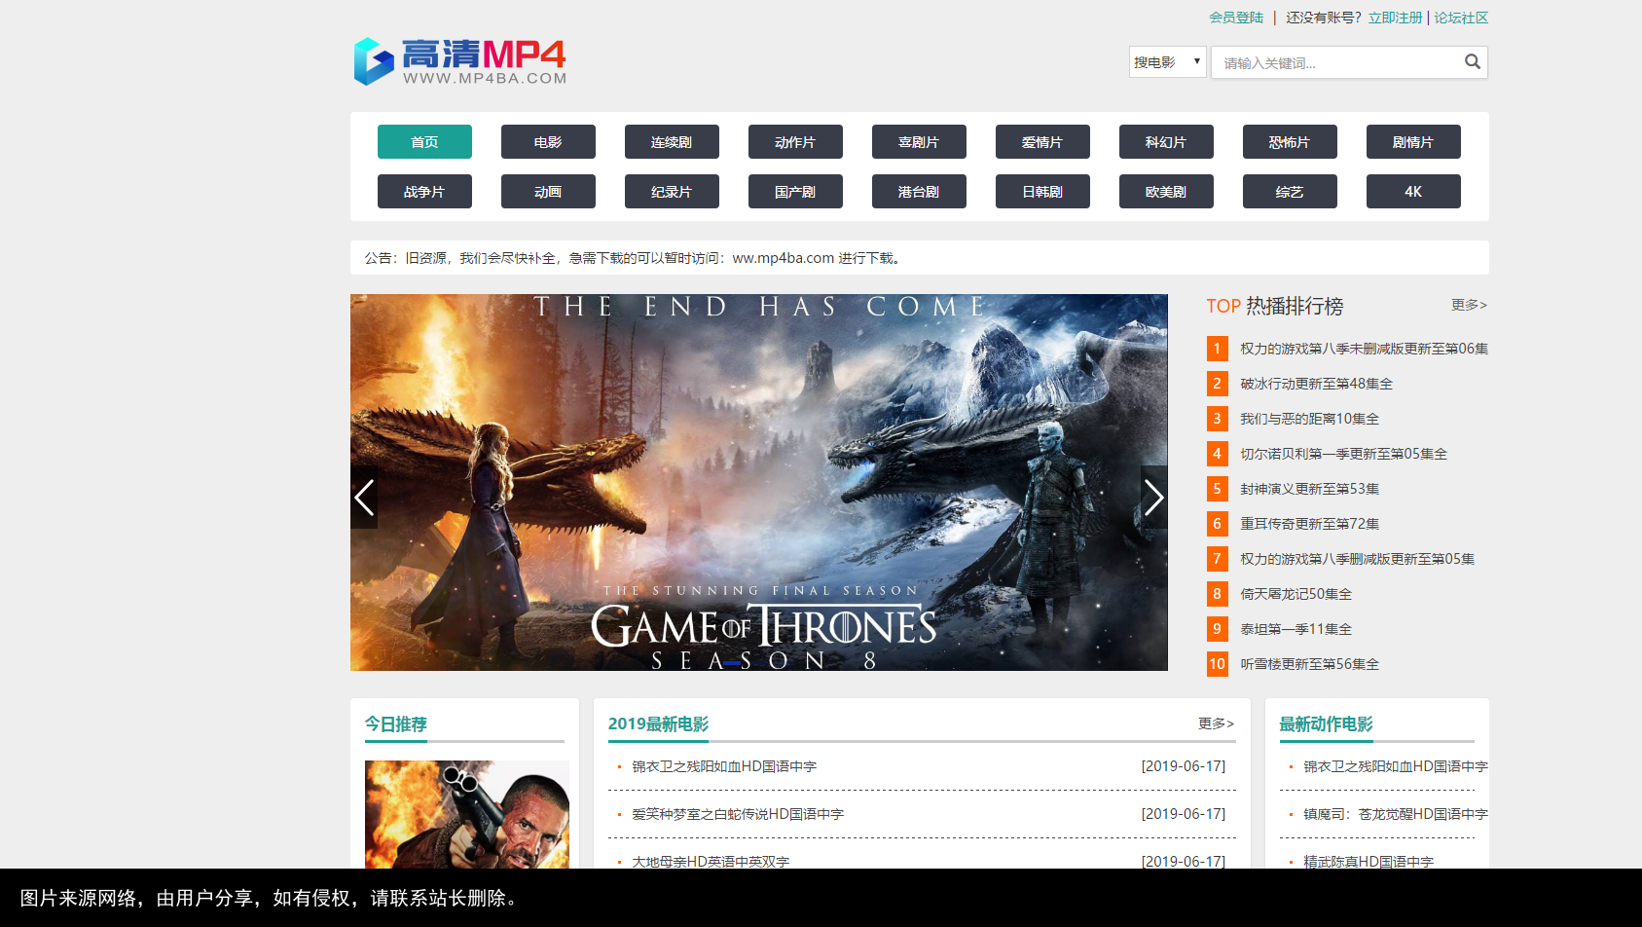1642x927 pixels.
Task: Click the 立即注册 link
Action: click(x=1395, y=18)
